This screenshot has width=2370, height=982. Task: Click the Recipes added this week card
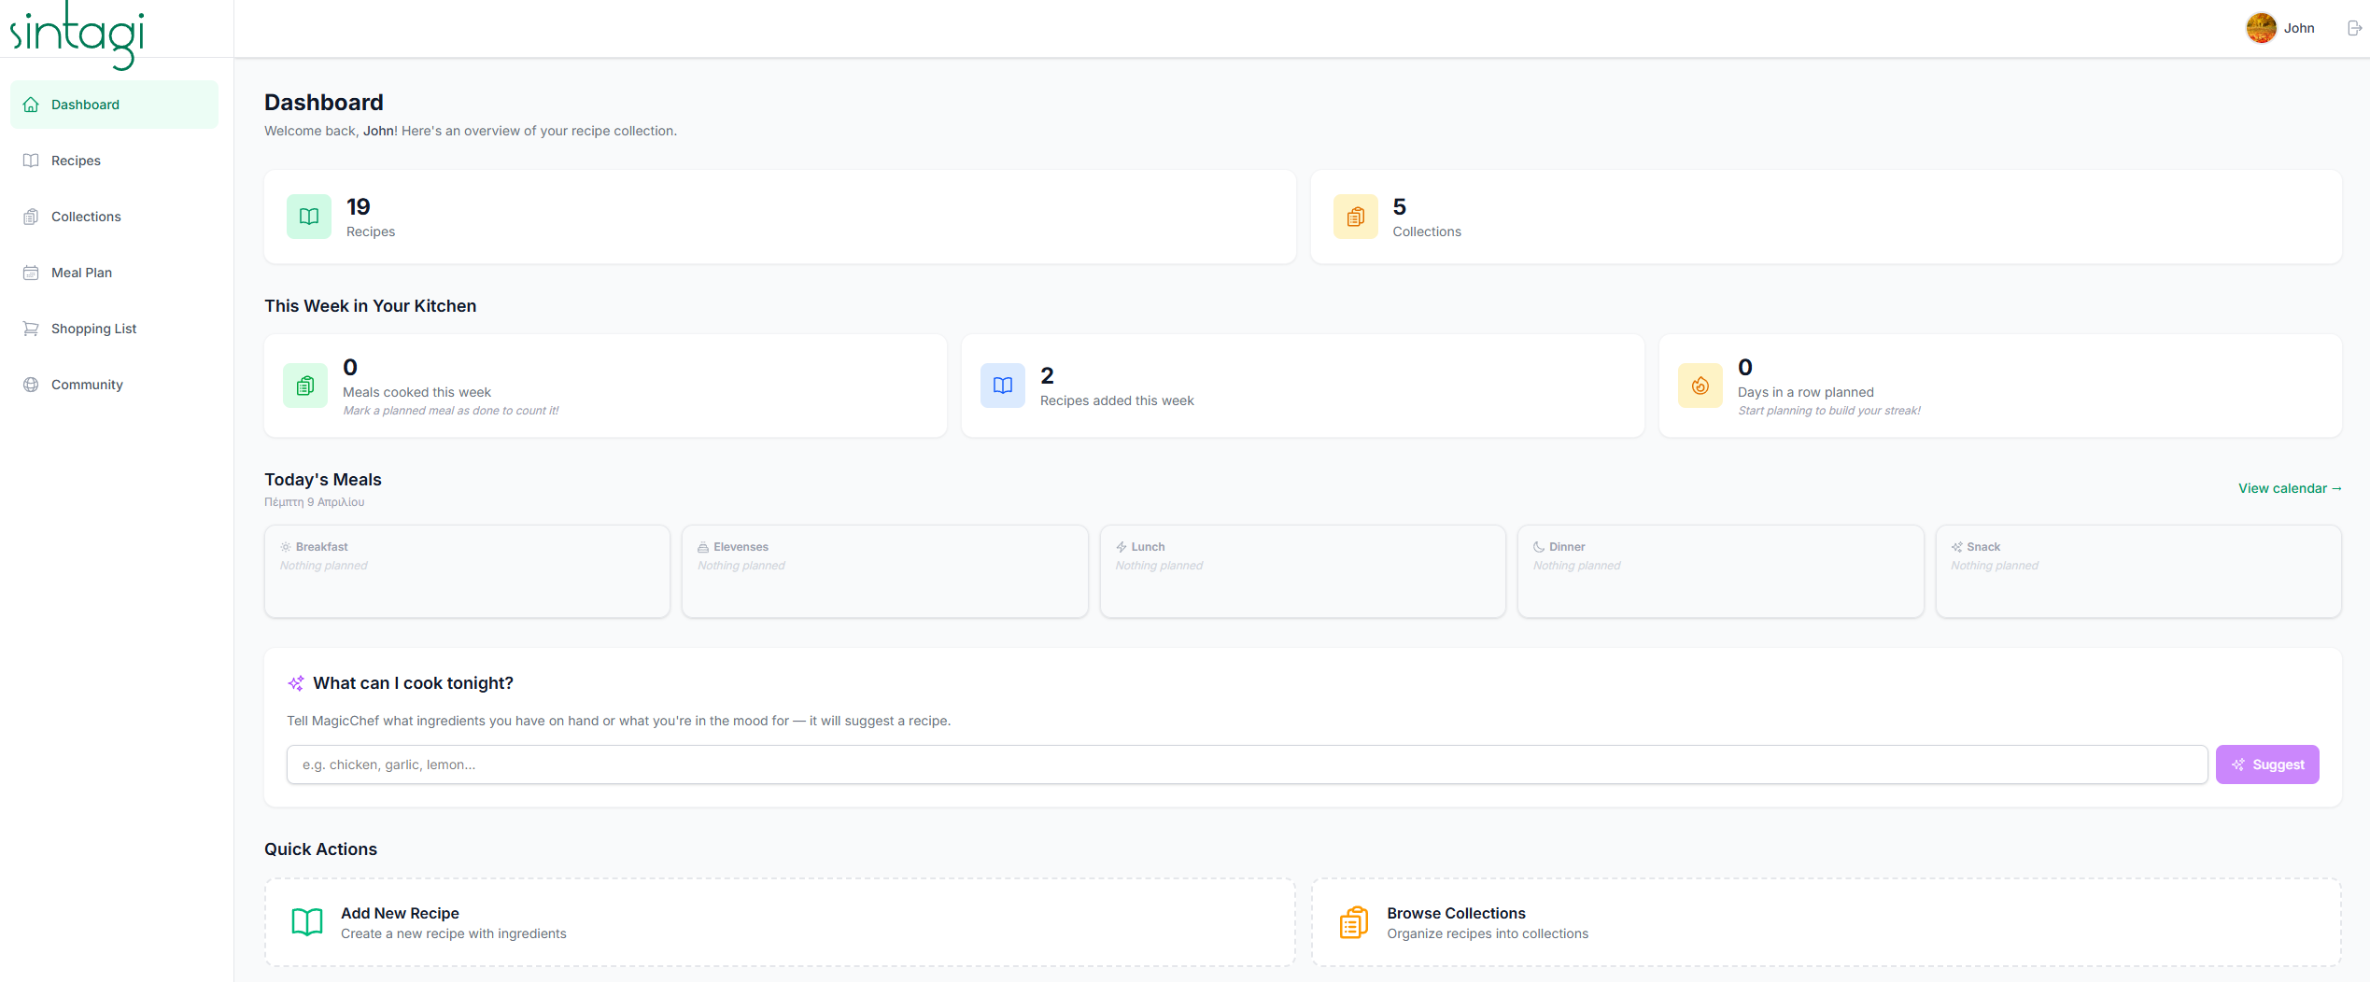[x=1302, y=385]
